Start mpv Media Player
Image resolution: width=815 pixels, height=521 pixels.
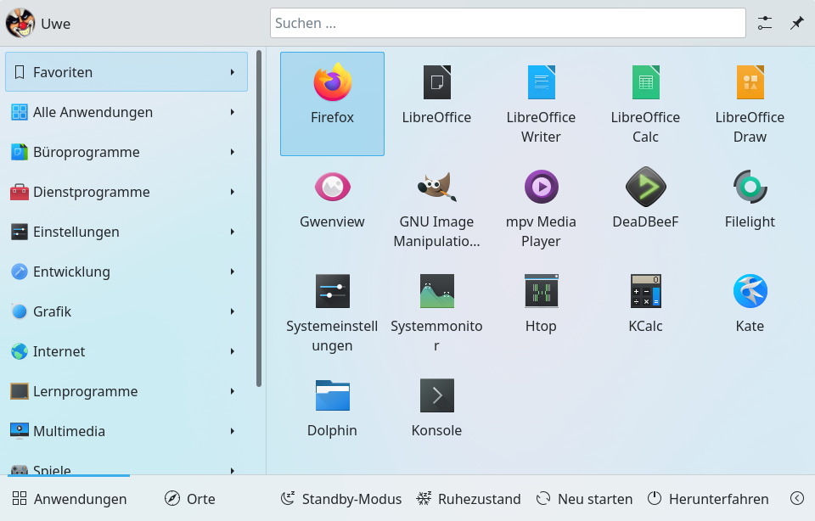click(541, 208)
